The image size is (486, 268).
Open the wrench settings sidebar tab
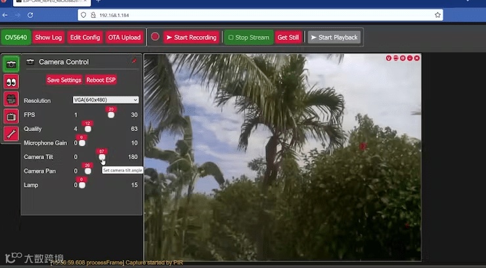11,134
